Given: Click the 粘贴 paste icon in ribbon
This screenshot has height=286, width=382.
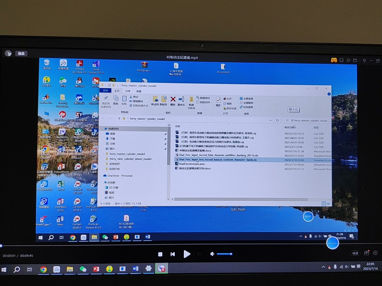Looking at the screenshot, I should click(x=124, y=100).
